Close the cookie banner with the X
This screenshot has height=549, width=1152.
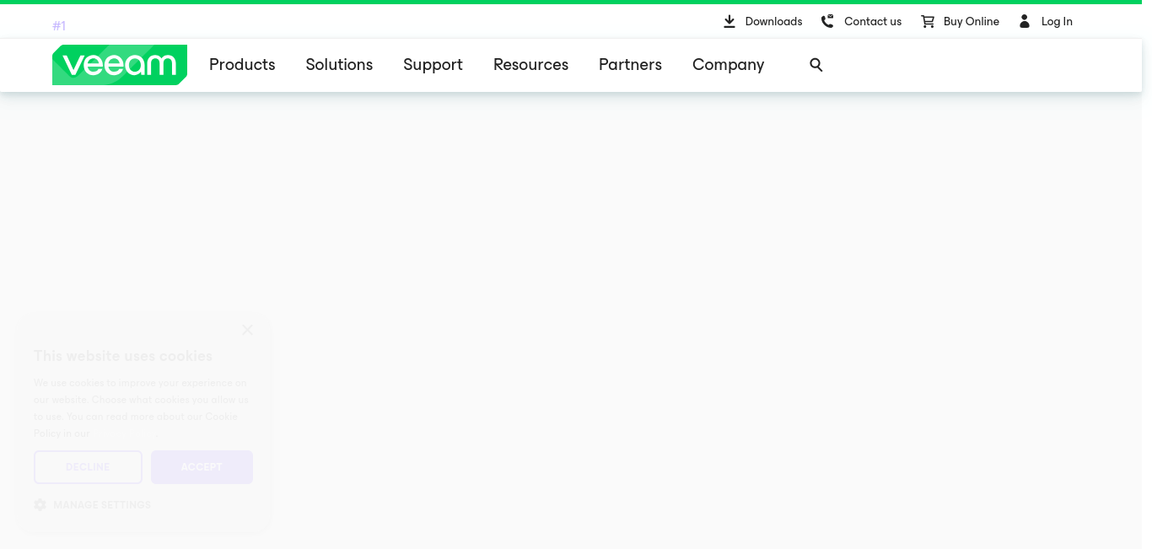coord(247,330)
